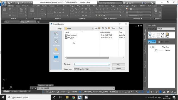Open the File name dropdown arrow
Image resolution: width=178 pixels, height=100 pixels.
109,64
